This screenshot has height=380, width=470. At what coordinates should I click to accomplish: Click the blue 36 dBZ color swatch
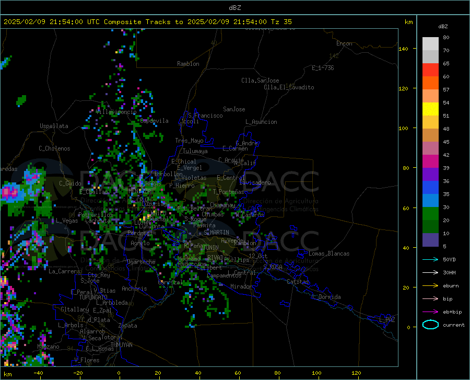click(430, 188)
